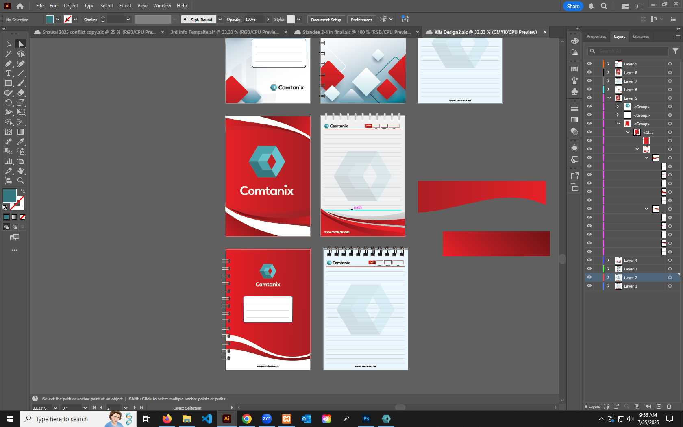Open the Effect menu
The width and height of the screenshot is (683, 427).
125,6
